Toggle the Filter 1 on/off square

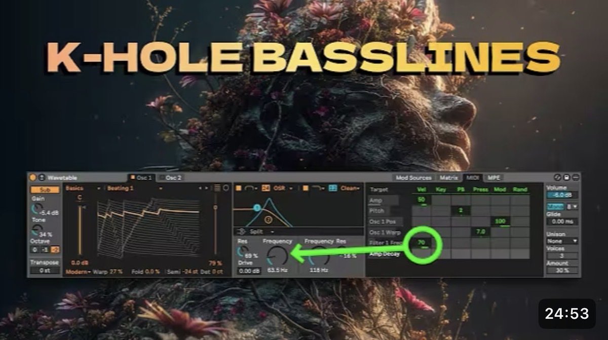[x=238, y=188]
